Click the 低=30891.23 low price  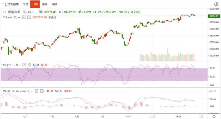pos(87,12)
